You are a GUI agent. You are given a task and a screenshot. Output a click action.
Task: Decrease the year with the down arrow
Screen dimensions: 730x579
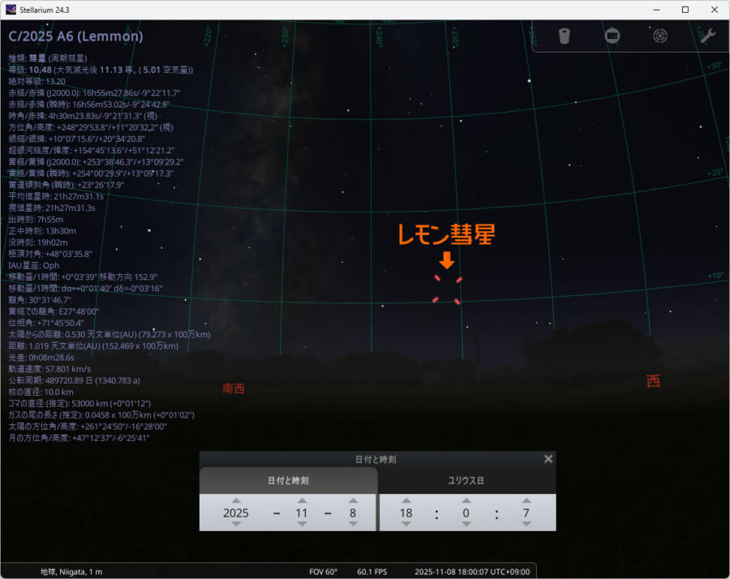point(236,525)
